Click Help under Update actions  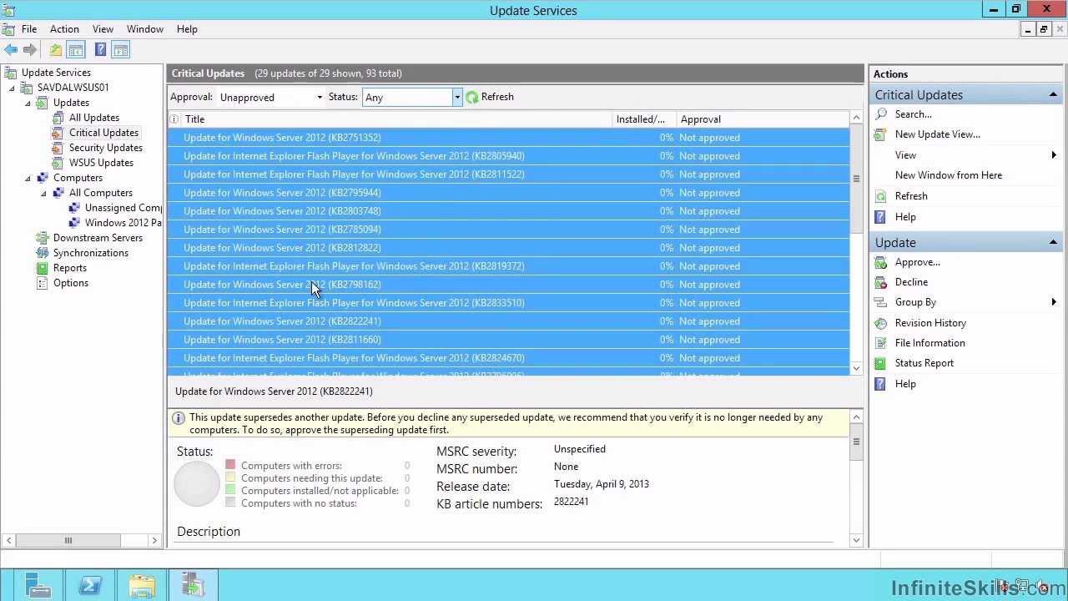click(905, 384)
